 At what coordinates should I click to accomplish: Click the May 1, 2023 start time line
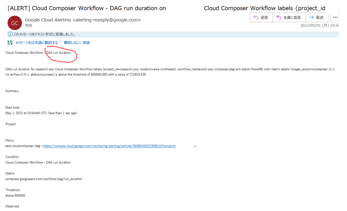(41, 113)
